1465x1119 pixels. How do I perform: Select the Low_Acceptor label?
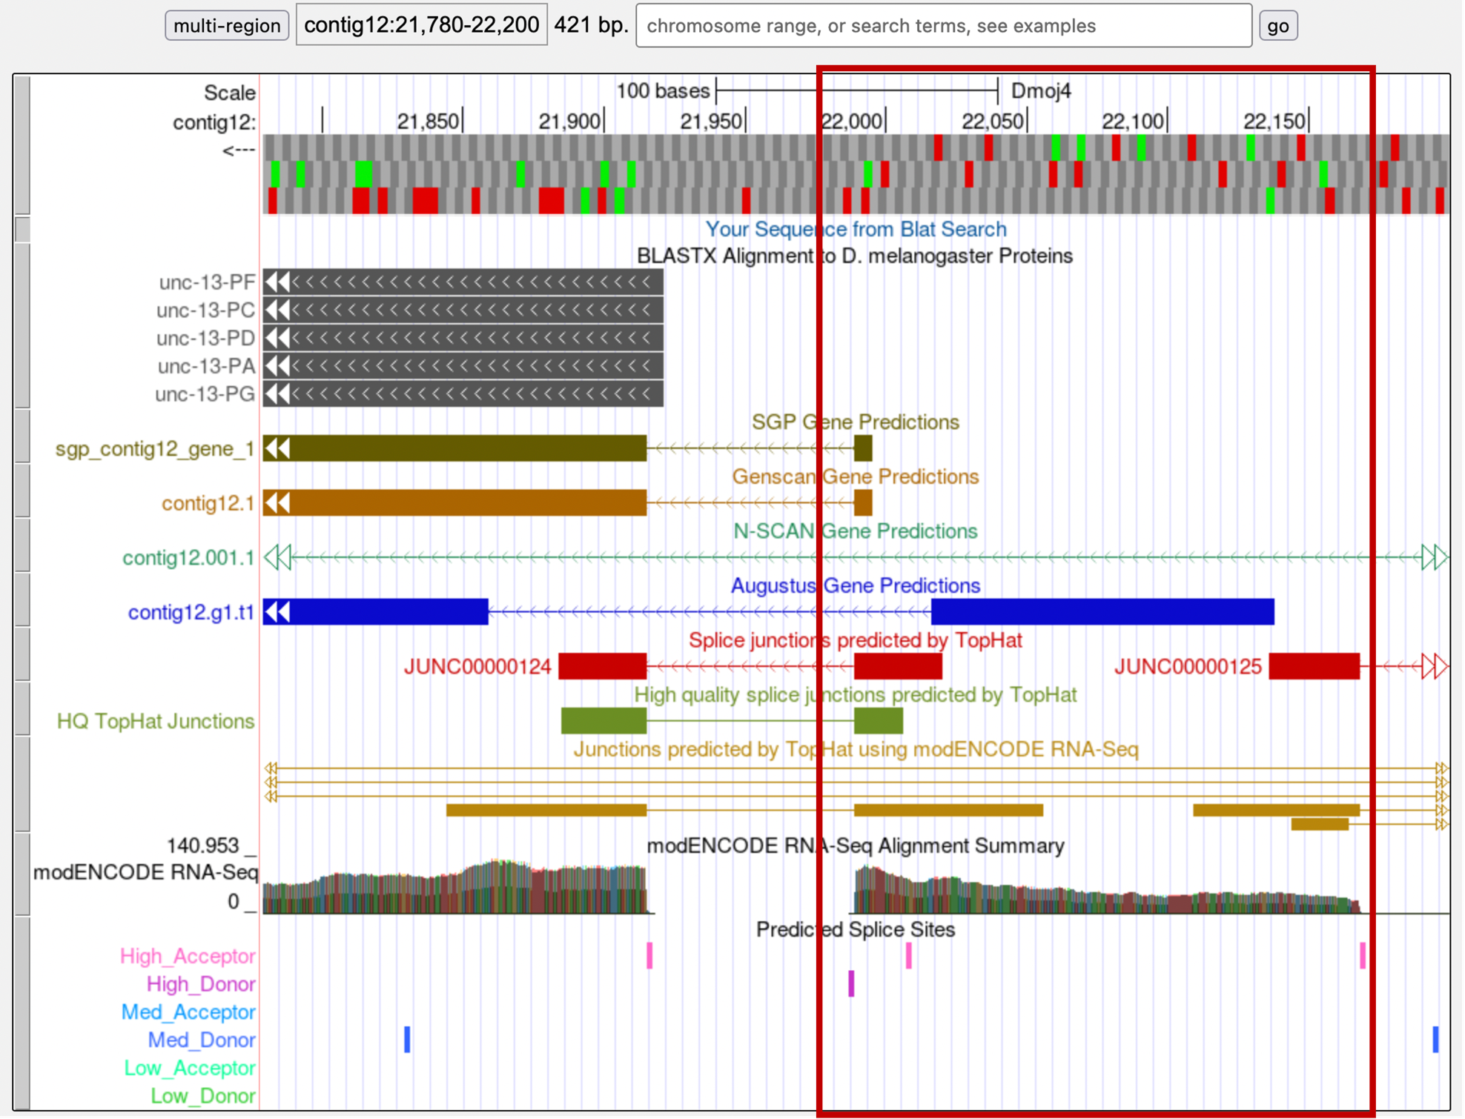[x=190, y=1069]
